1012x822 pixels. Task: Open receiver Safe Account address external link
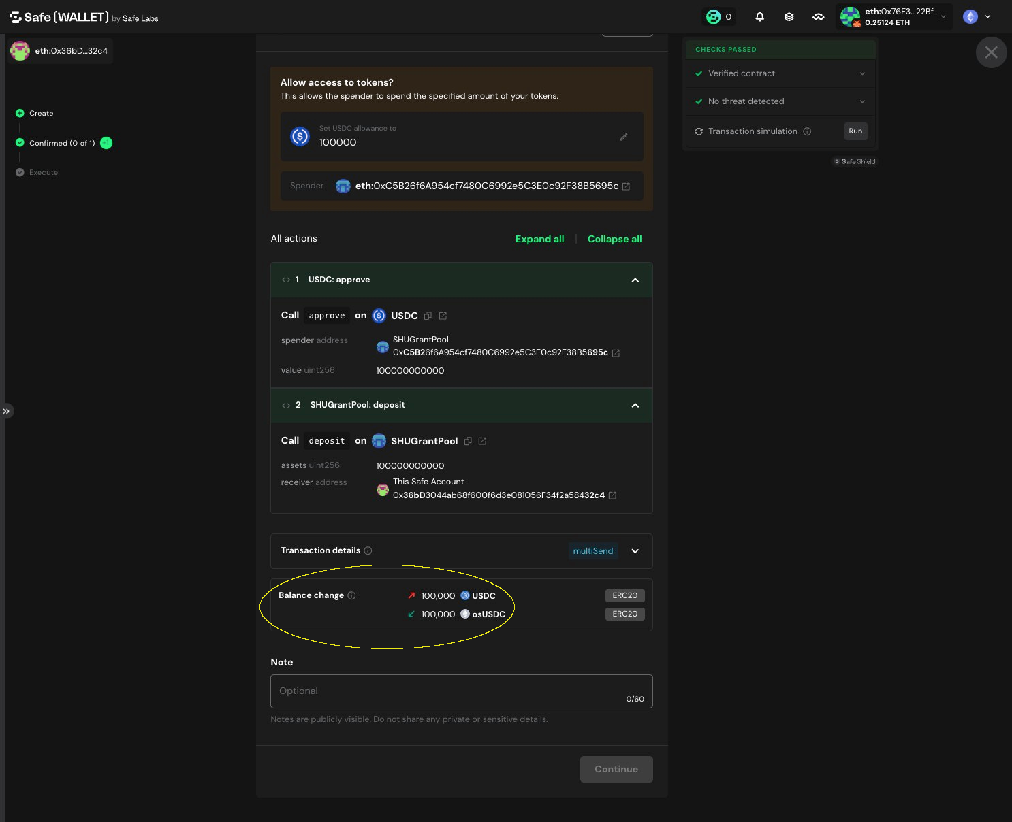coord(612,495)
